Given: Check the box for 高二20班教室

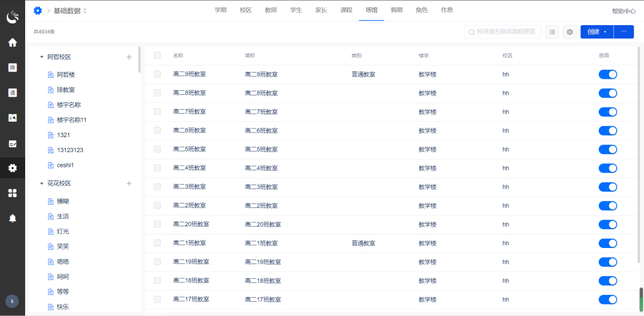Looking at the screenshot, I should (x=157, y=224).
